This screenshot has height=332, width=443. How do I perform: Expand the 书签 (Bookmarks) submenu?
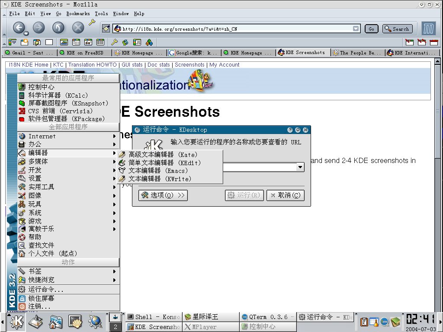[x=68, y=271]
